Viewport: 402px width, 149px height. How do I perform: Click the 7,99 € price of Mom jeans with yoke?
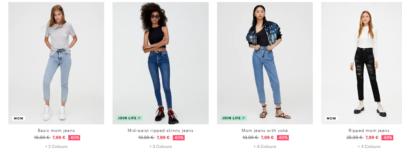point(267,138)
